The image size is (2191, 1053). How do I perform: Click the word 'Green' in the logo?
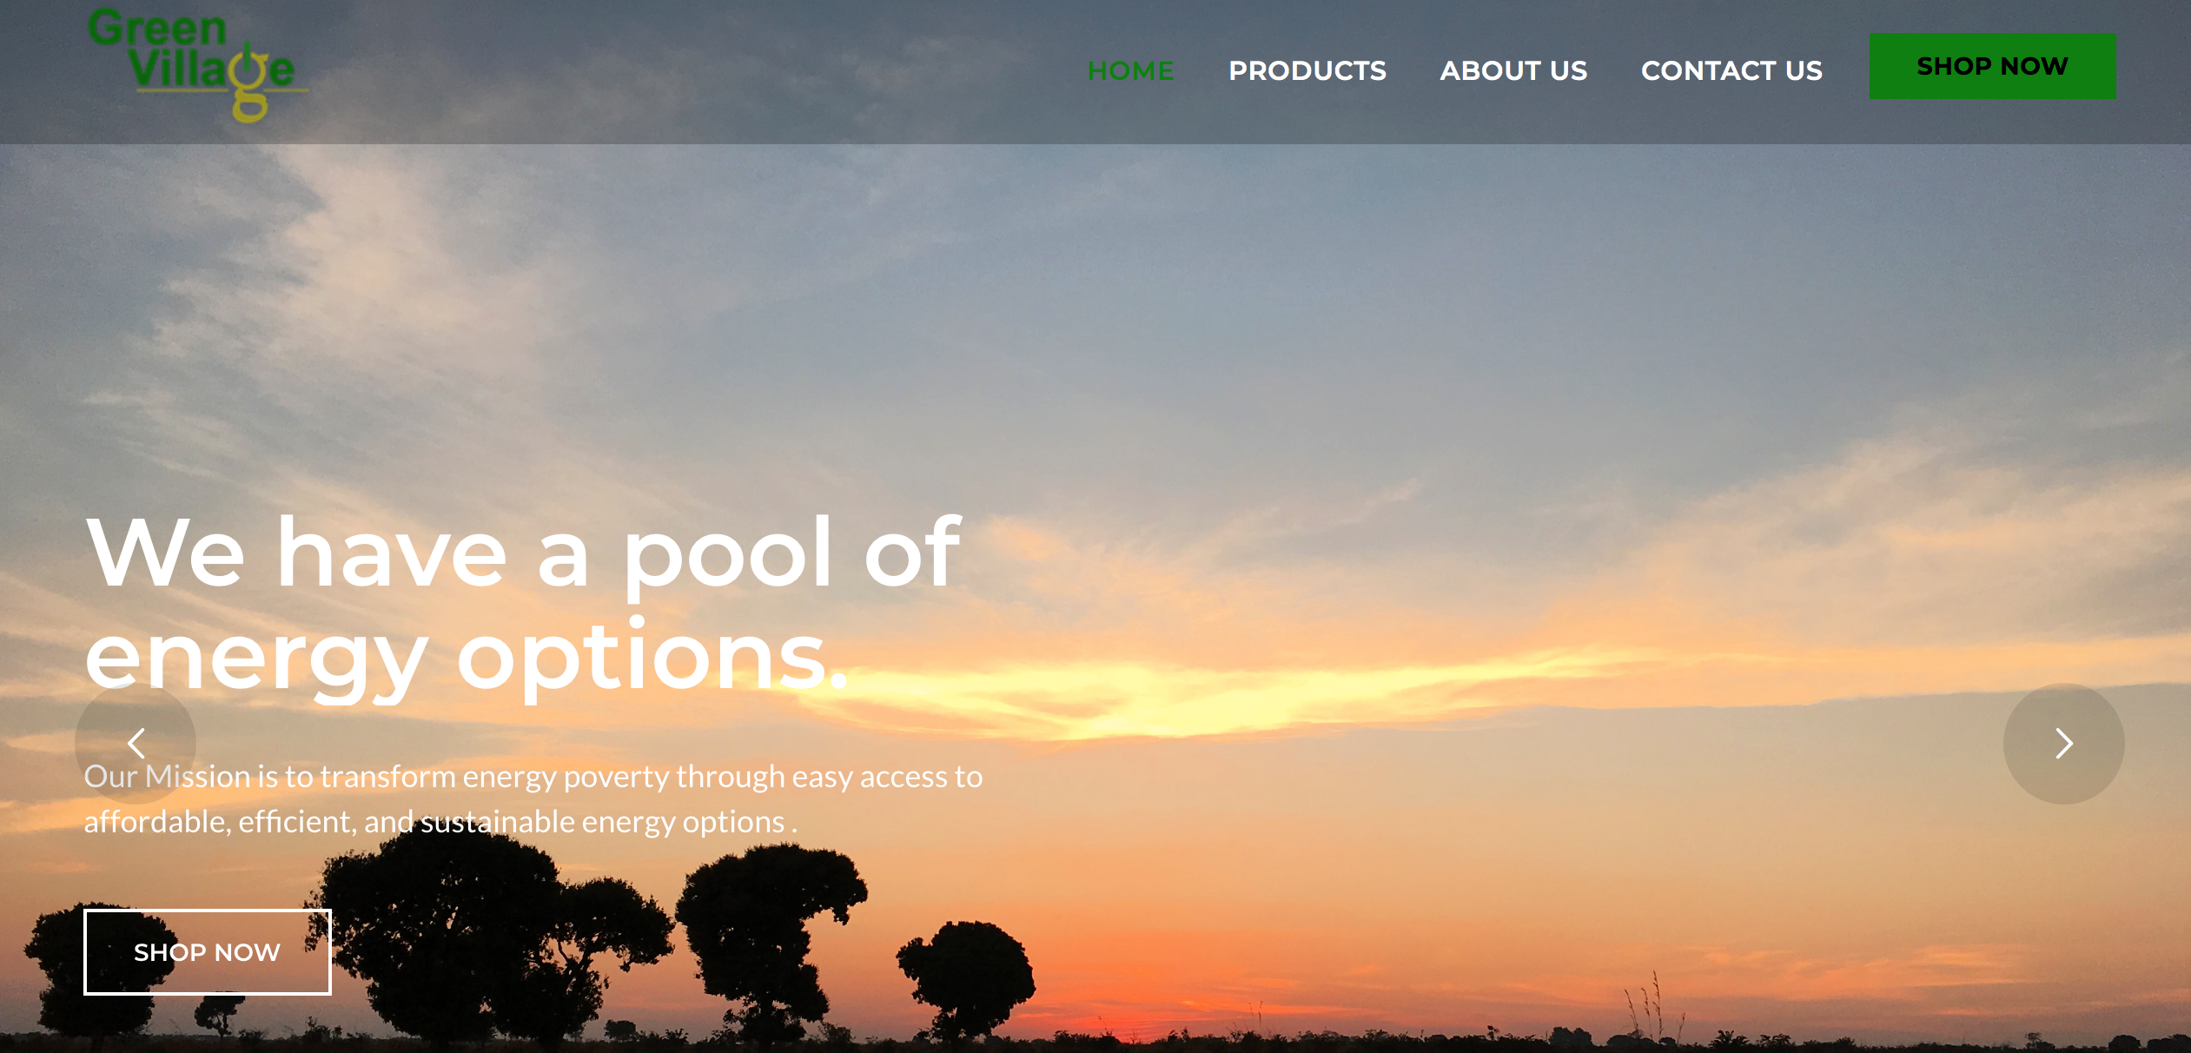point(157,28)
